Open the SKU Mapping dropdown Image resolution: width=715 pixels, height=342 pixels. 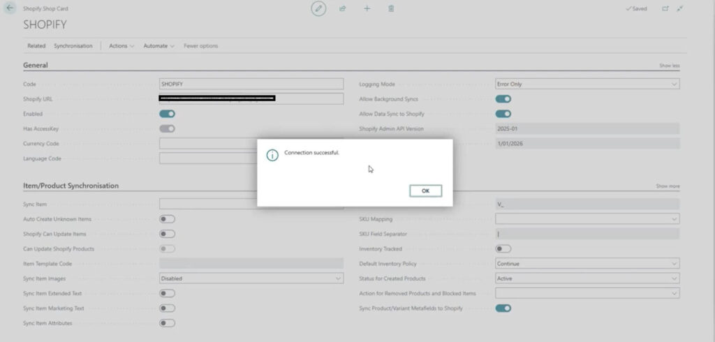[x=587, y=219]
